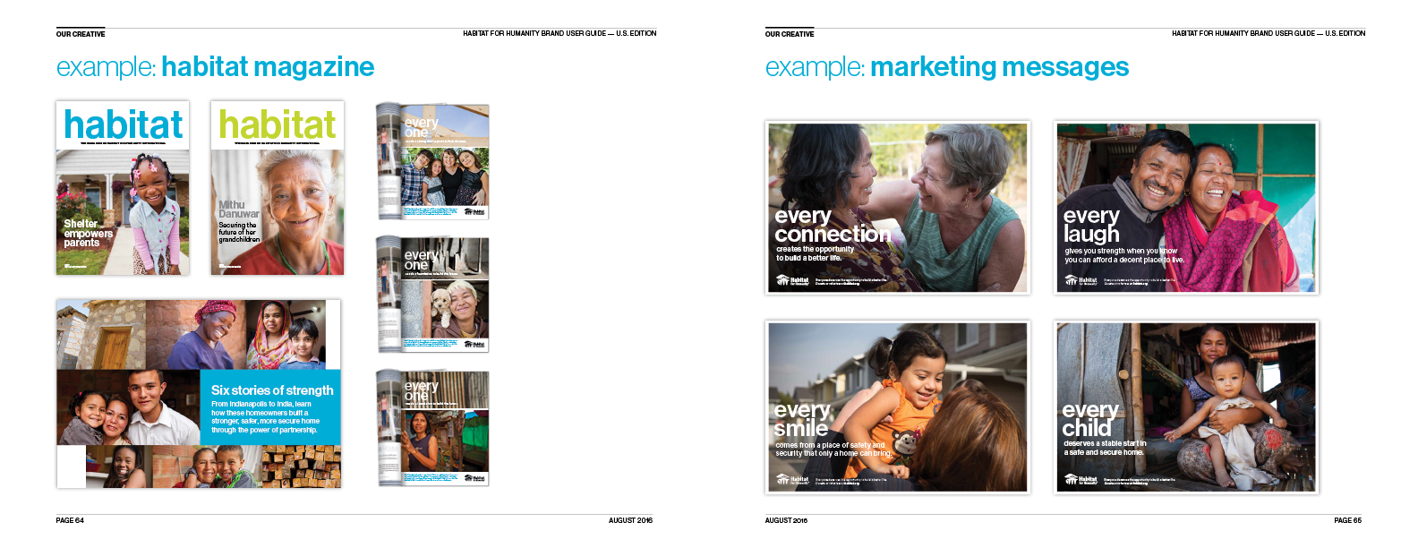Screen dimensions: 1418x548
Task: Click Shelter empowers parents cover text
Action: 88,233
